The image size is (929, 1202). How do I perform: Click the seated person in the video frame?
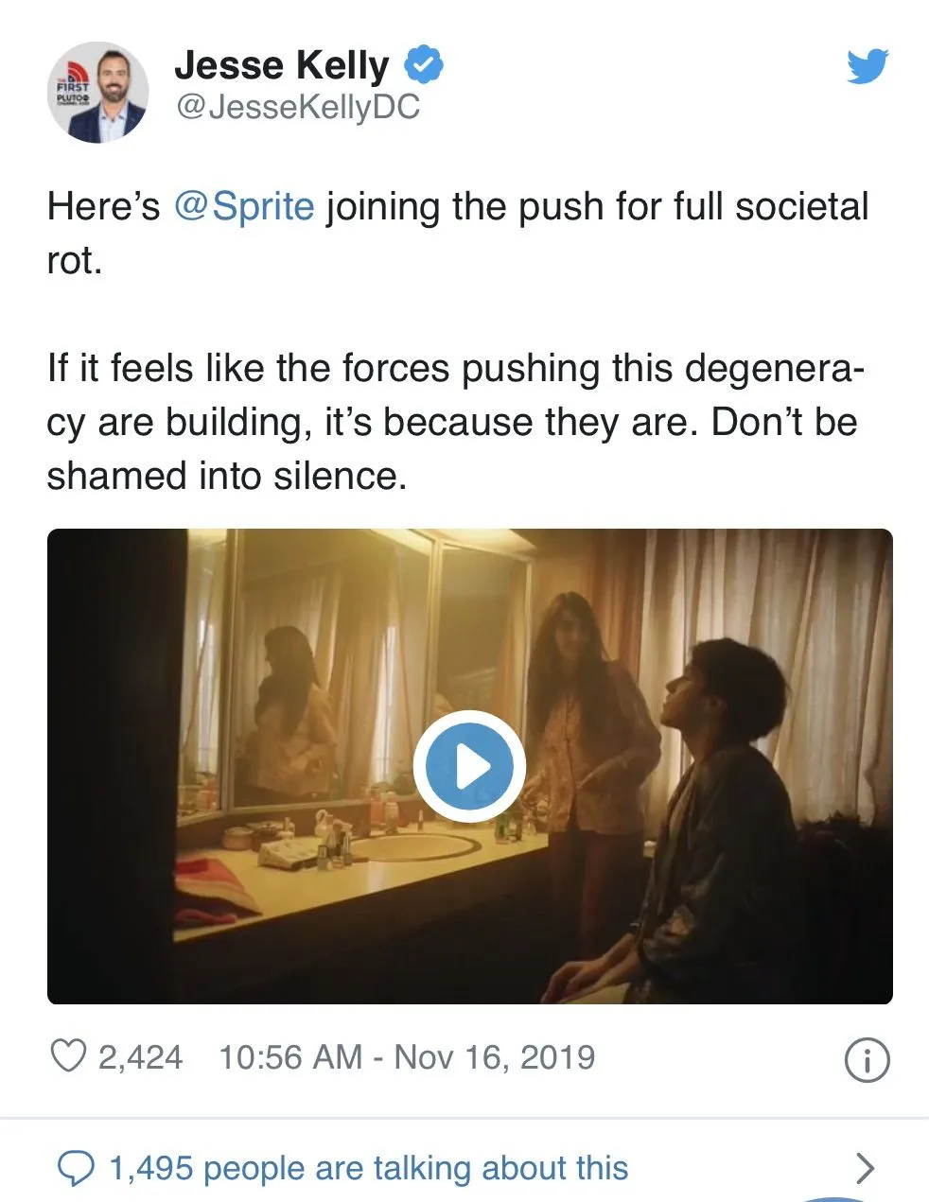pos(719,813)
